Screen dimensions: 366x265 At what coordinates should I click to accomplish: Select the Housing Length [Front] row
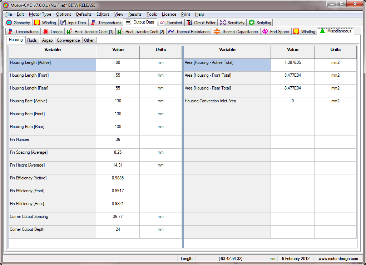(x=95, y=78)
